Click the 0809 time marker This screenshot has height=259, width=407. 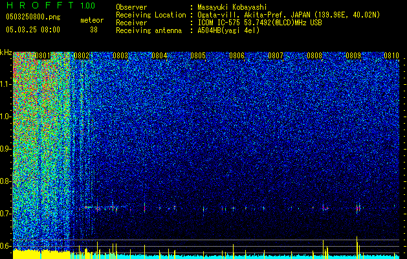point(353,56)
